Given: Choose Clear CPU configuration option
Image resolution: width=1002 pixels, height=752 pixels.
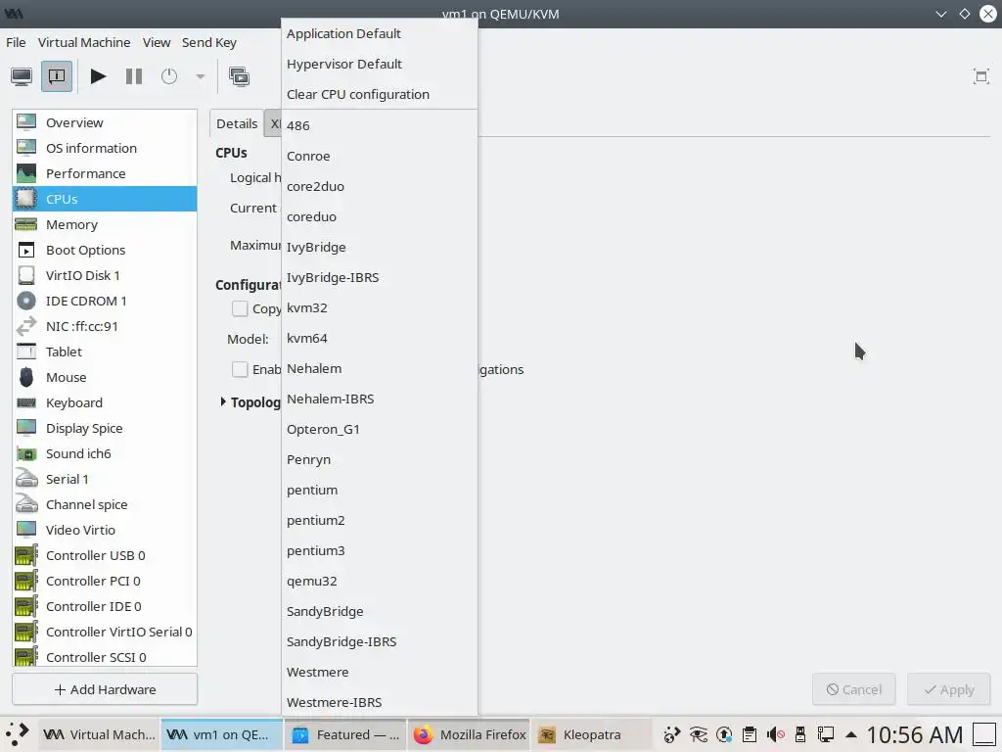Looking at the screenshot, I should click(x=380, y=95).
